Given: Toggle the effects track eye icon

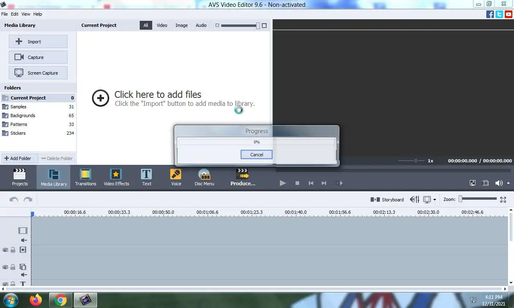Looking at the screenshot, I should (x=5, y=250).
